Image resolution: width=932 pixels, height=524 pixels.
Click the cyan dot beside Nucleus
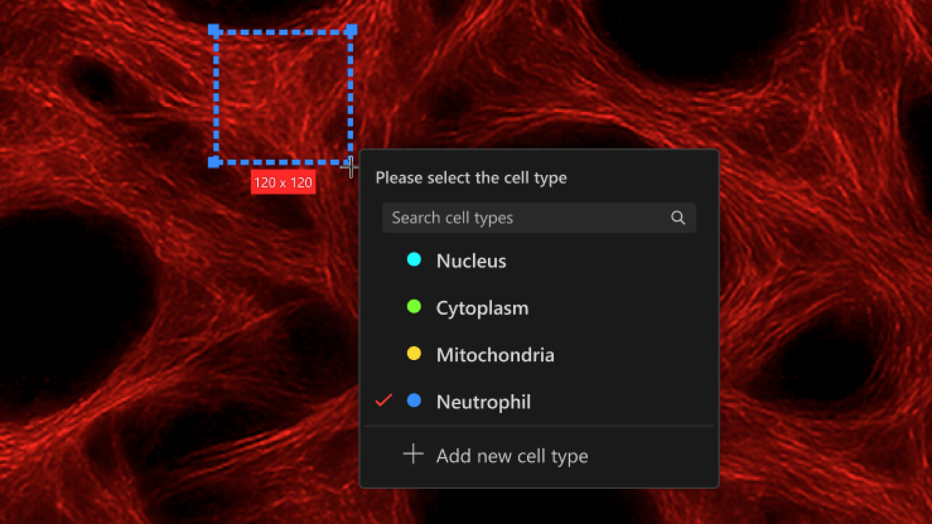pyautogui.click(x=414, y=260)
